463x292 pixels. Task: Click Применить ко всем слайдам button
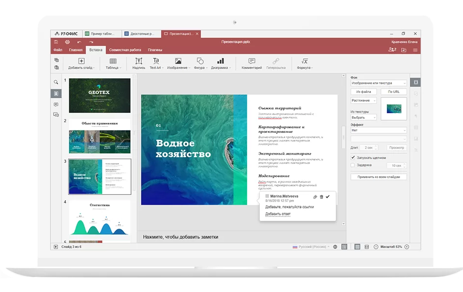(379, 177)
